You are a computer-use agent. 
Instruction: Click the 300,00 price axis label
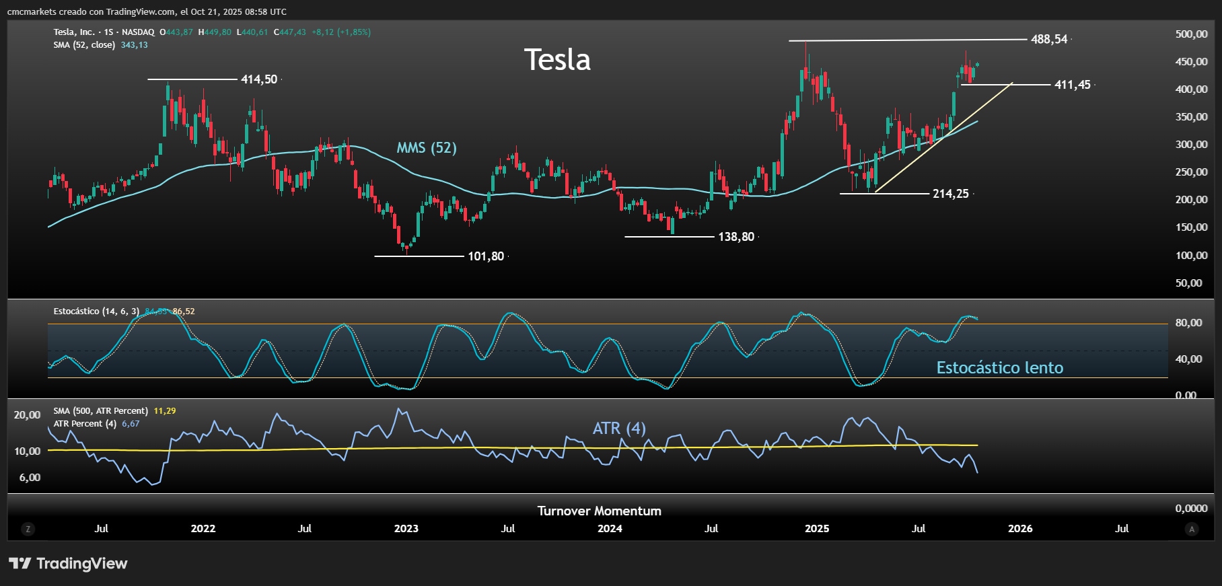[1191, 145]
